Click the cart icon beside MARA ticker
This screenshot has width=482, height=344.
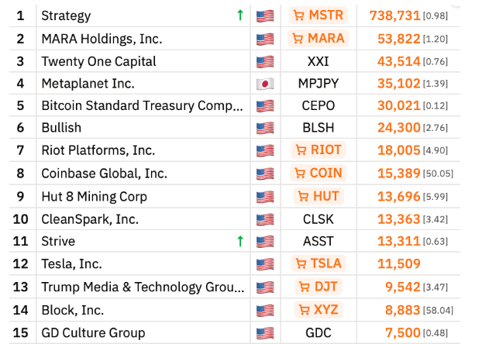tap(298, 39)
